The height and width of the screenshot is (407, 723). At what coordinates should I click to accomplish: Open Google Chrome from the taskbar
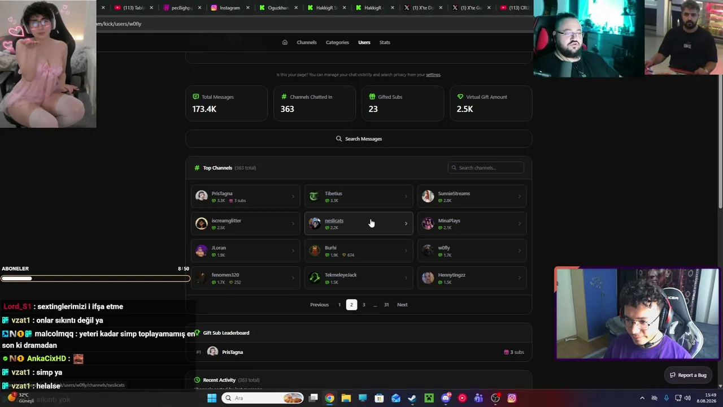tap(329, 398)
